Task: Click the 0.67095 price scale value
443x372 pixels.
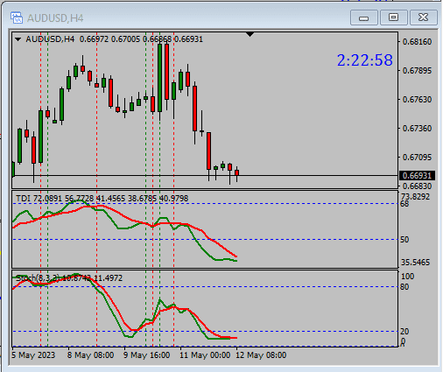Action: point(417,158)
